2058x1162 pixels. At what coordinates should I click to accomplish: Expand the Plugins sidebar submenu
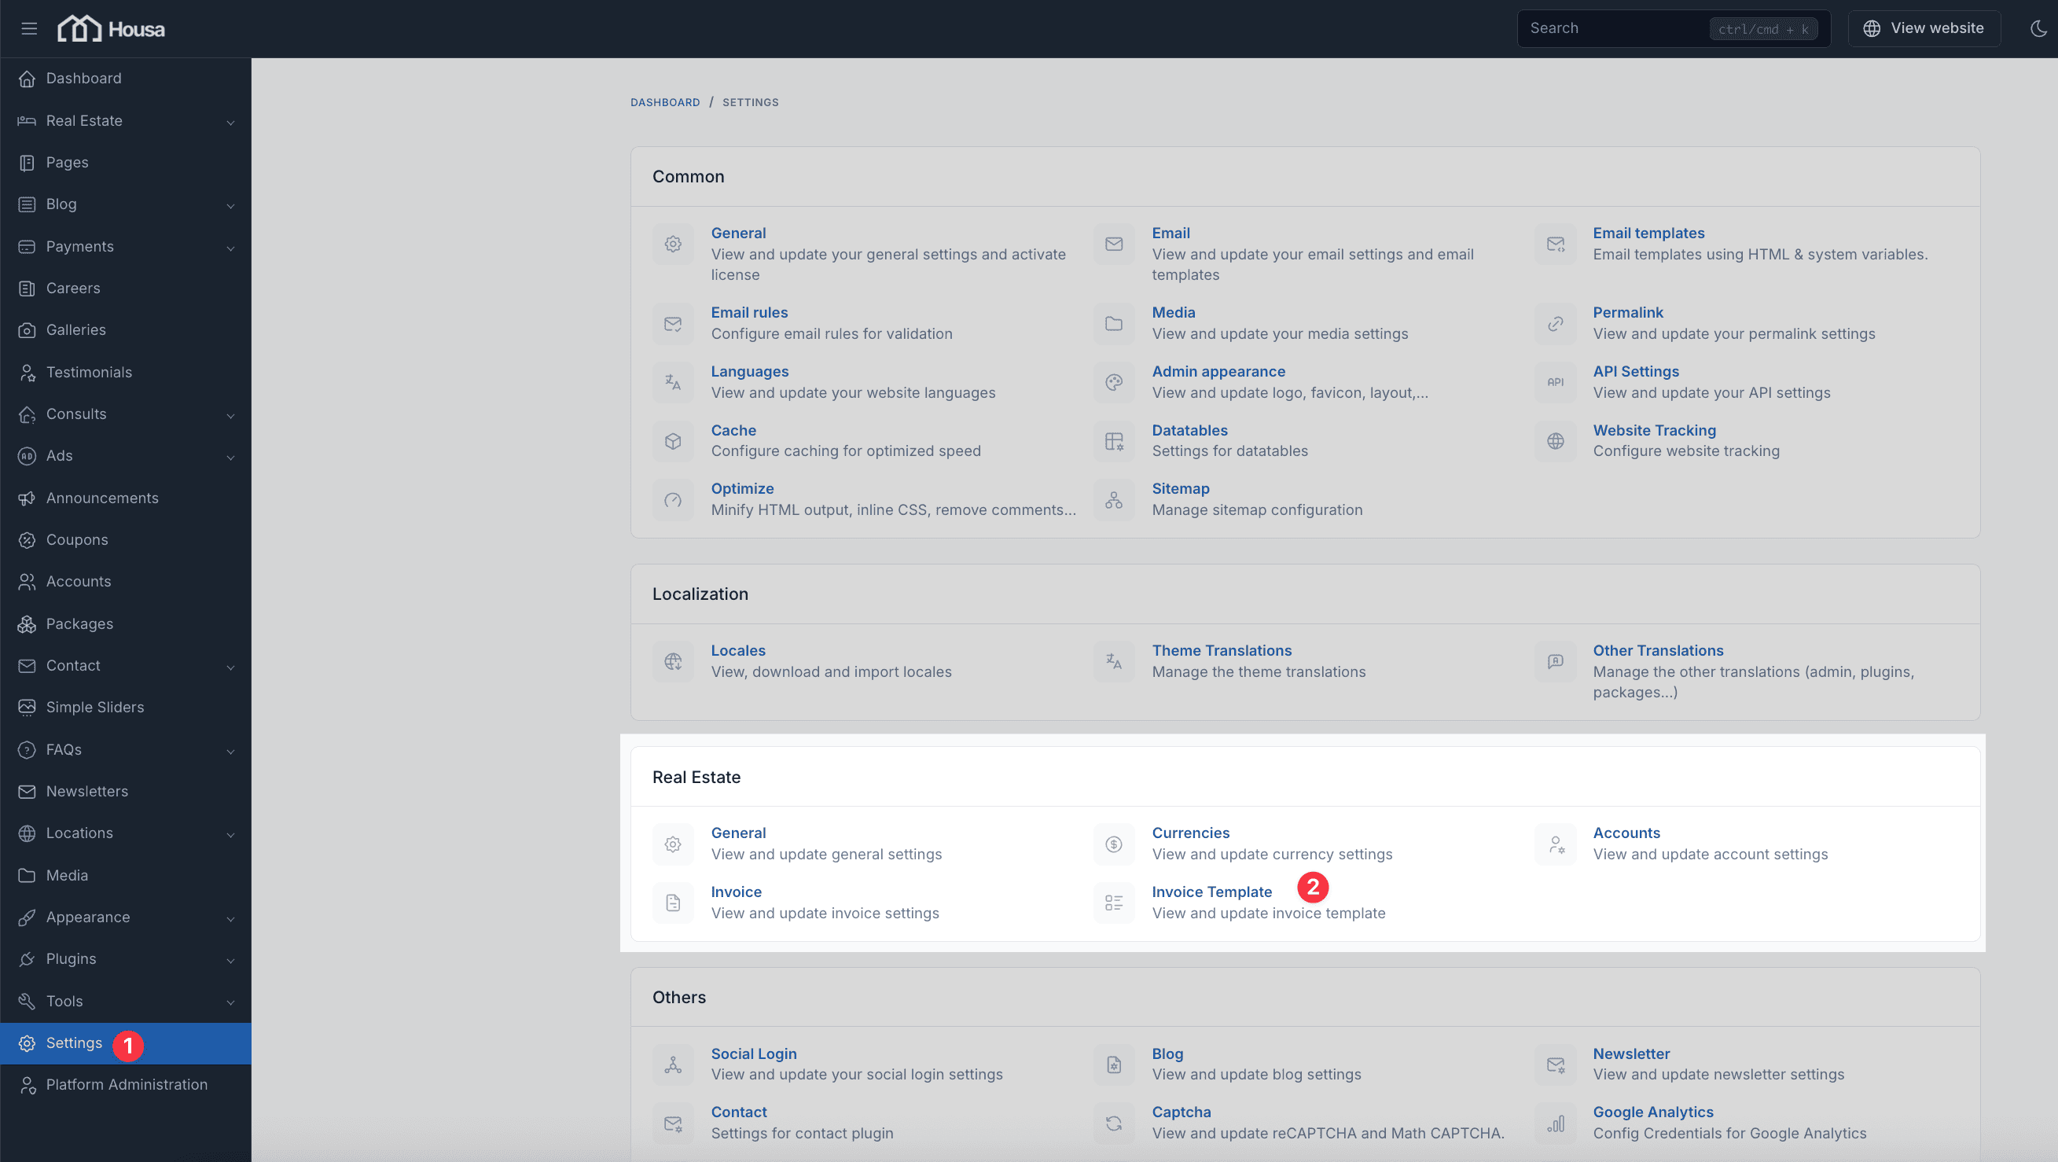coord(126,959)
